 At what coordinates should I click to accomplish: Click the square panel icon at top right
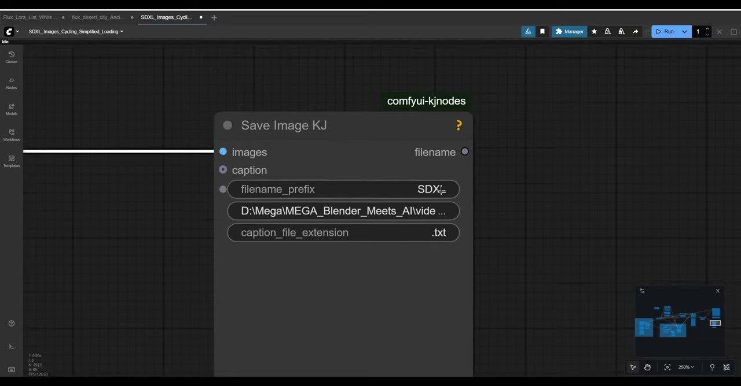click(x=733, y=32)
